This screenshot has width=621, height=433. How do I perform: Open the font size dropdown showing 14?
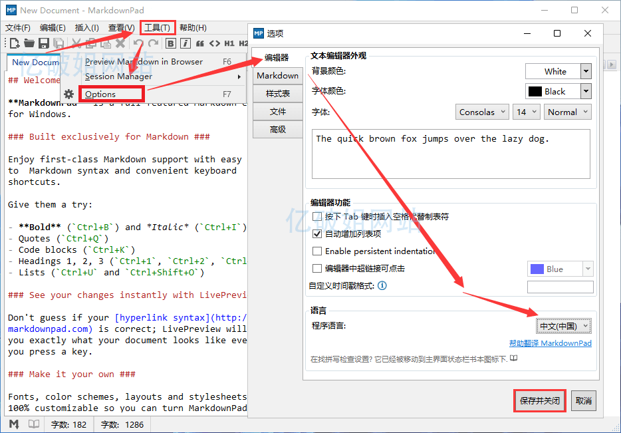click(x=526, y=112)
